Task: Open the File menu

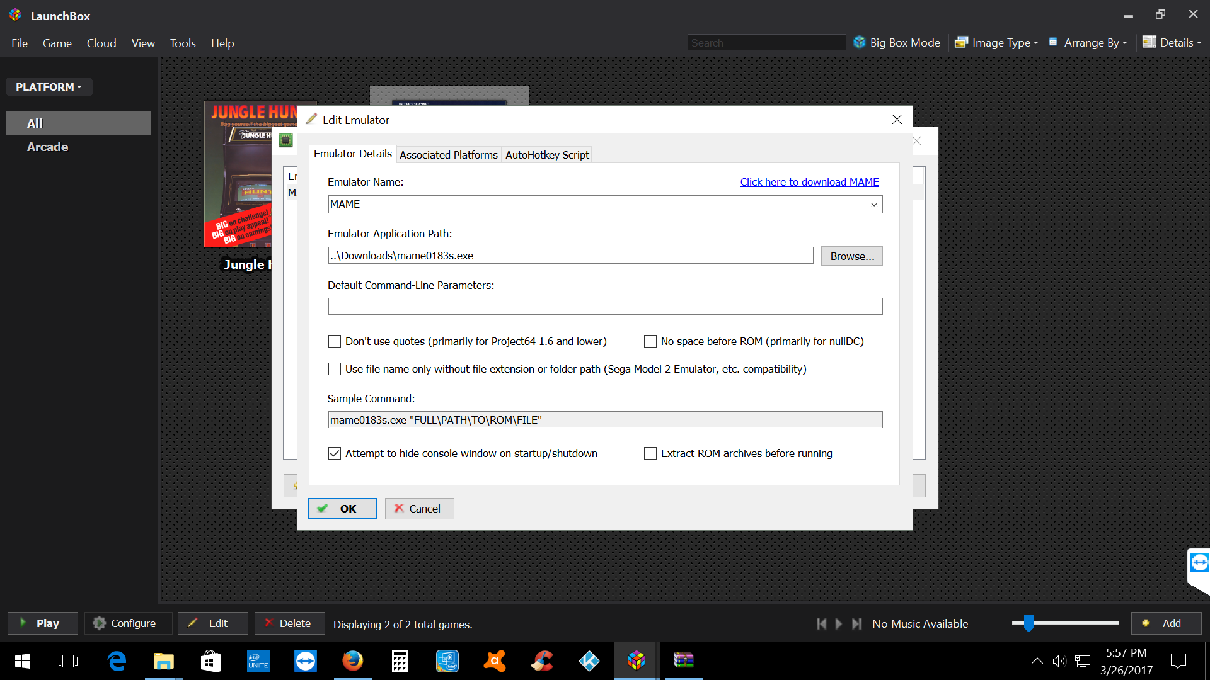Action: (20, 43)
